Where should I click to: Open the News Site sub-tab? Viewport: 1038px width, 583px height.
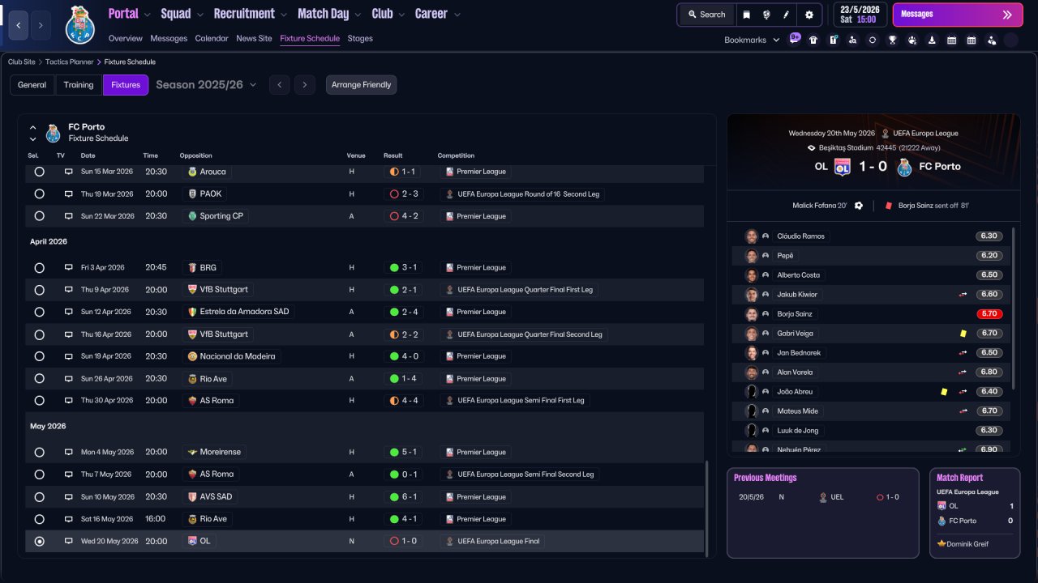[254, 38]
